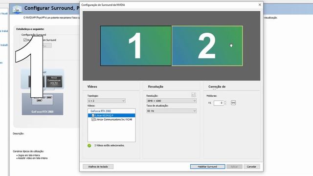Screen dimensions: 313x176
Task: Click the 'Assistir vídeo em tela inteira' text
Action: (x=33, y=158)
